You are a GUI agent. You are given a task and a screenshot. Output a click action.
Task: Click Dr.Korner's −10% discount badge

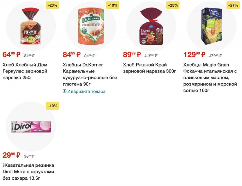[113, 5]
